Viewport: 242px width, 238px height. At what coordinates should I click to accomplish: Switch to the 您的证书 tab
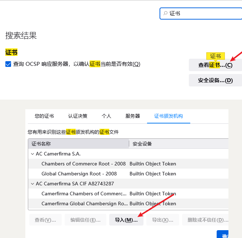(x=44, y=116)
